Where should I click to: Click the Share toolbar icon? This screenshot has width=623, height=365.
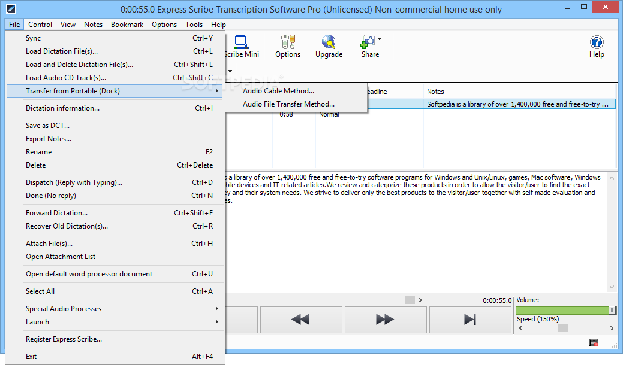click(x=369, y=47)
